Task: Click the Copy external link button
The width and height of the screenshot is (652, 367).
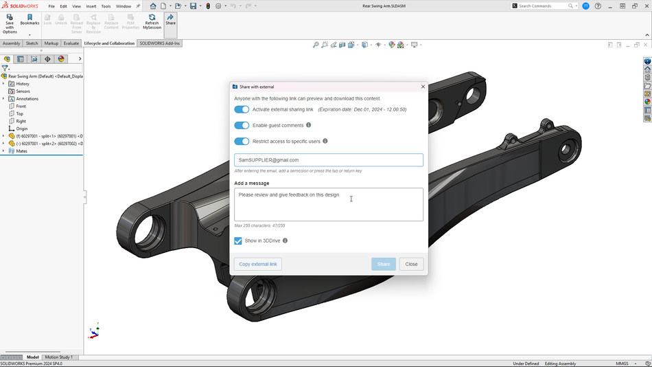Action: click(x=257, y=264)
